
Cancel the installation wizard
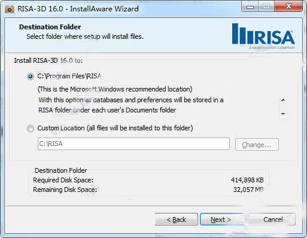coord(272,219)
